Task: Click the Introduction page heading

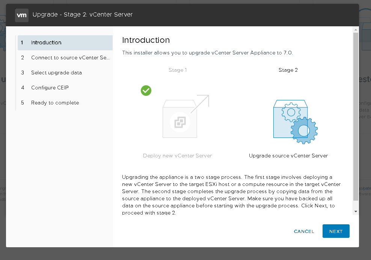Action: pyautogui.click(x=146, y=40)
